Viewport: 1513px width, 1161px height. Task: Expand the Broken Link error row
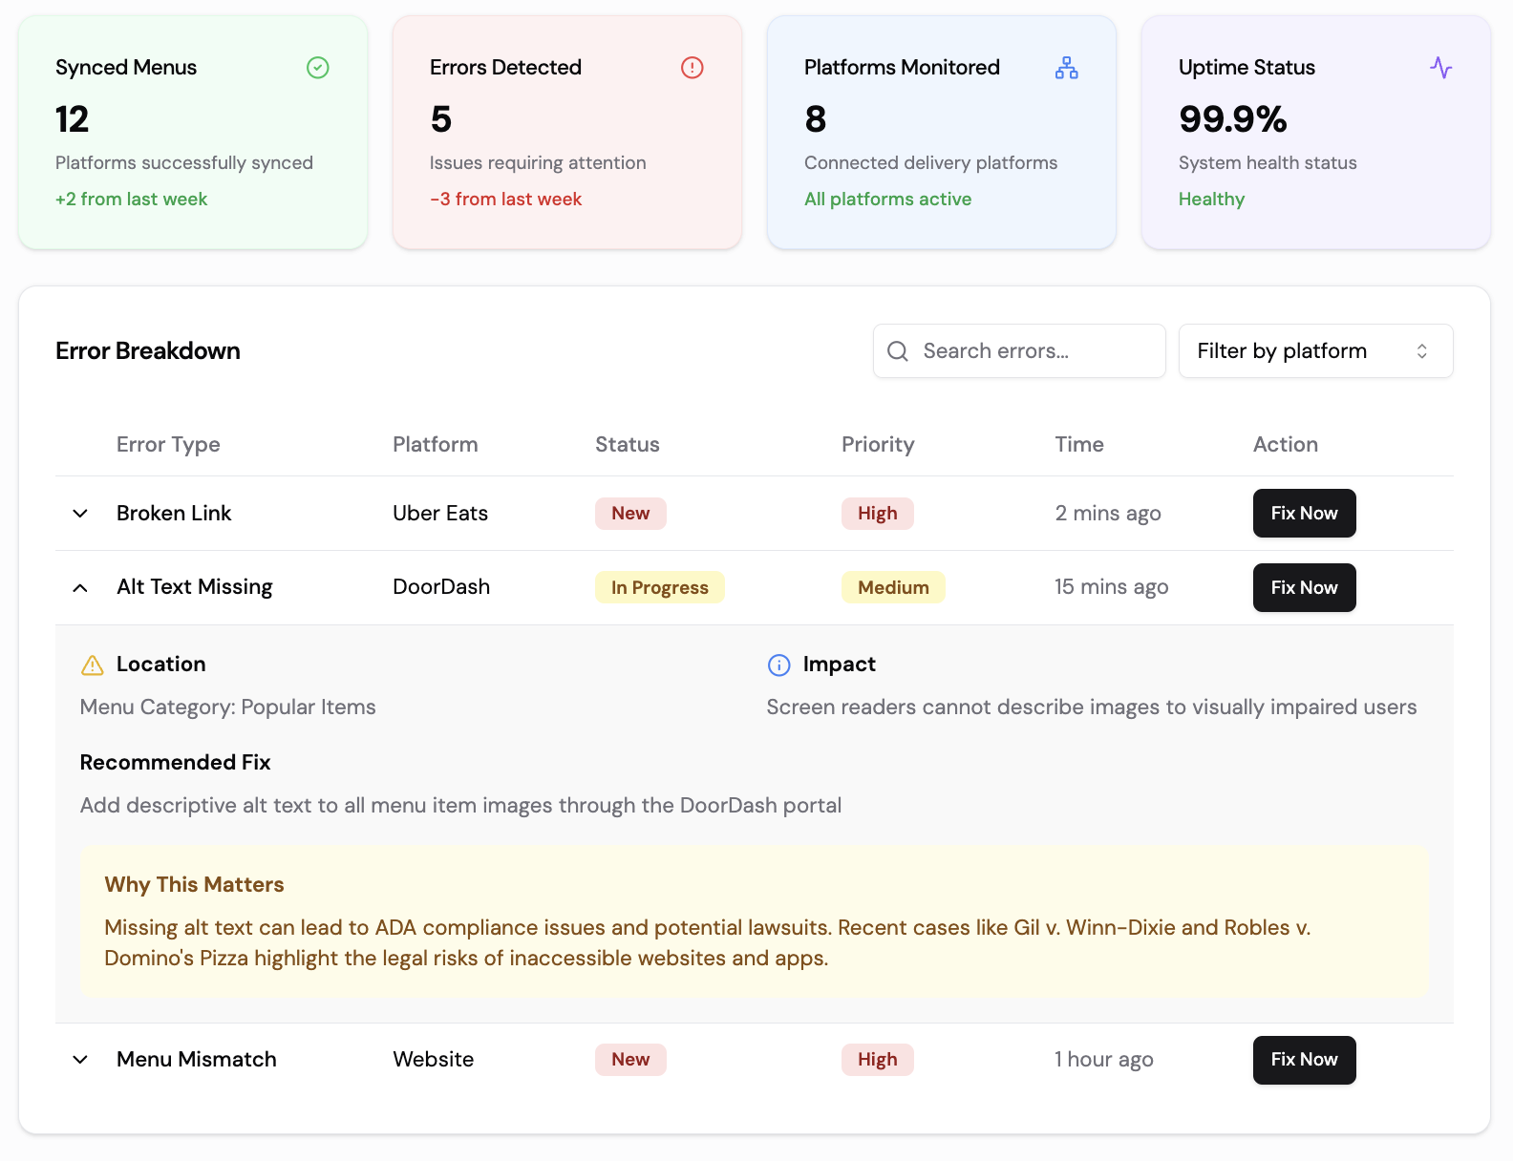(x=80, y=514)
